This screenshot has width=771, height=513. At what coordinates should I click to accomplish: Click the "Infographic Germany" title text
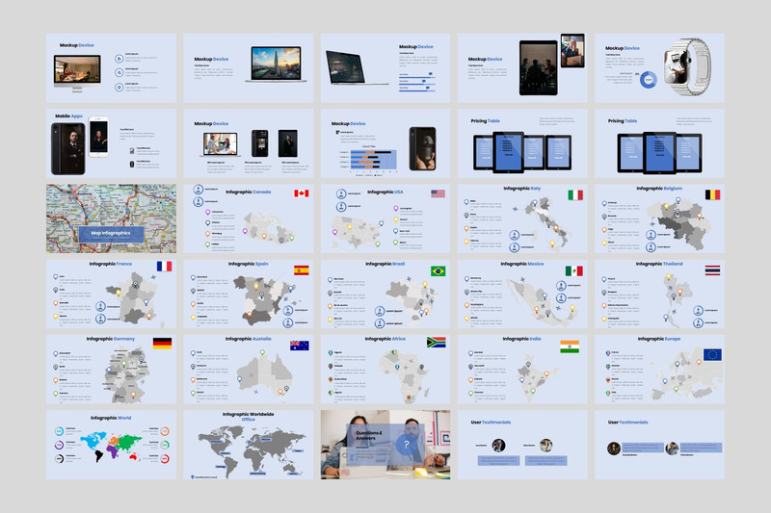pos(111,339)
